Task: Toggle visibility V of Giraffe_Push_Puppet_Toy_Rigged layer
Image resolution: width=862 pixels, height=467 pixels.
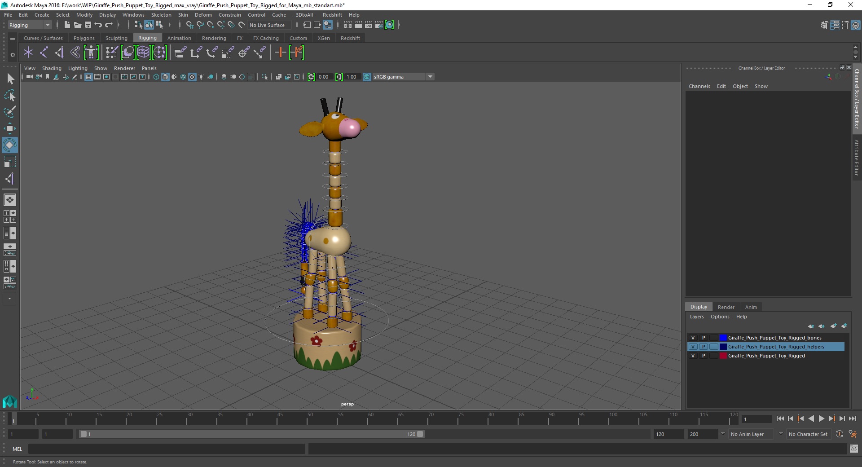Action: point(693,356)
